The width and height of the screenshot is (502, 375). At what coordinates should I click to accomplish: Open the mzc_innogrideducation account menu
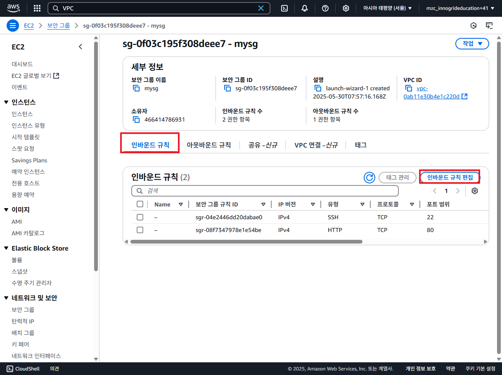coord(460,8)
